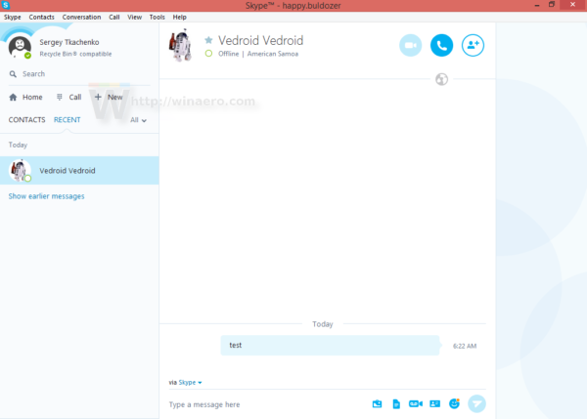Screen dimensions: 587x419
Task: Open the All filter dropdown
Action: coord(138,120)
